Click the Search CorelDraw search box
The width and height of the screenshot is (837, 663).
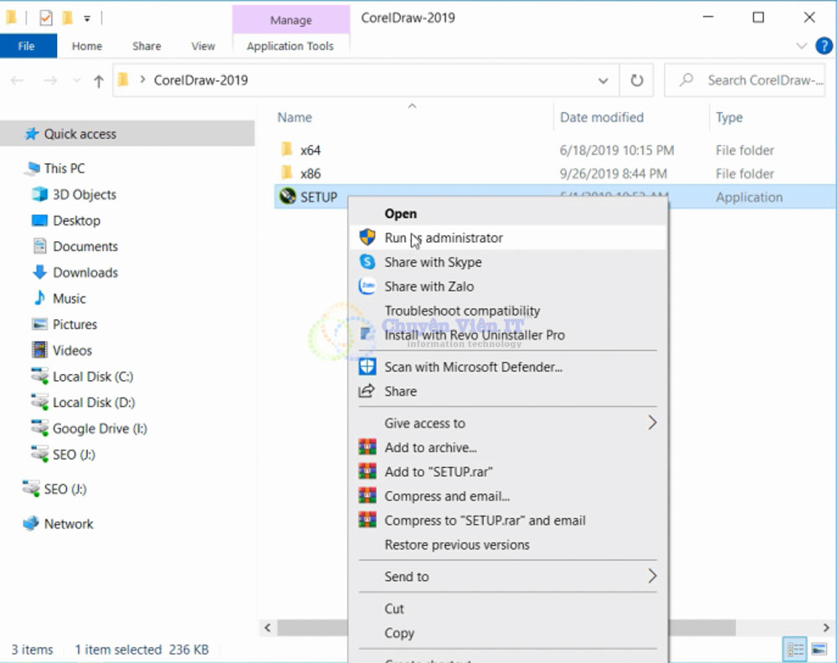tap(759, 80)
